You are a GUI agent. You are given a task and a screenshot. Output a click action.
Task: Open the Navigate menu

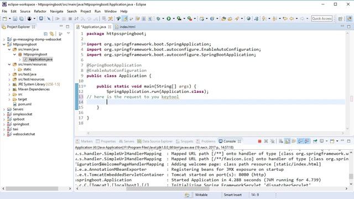click(x=56, y=11)
